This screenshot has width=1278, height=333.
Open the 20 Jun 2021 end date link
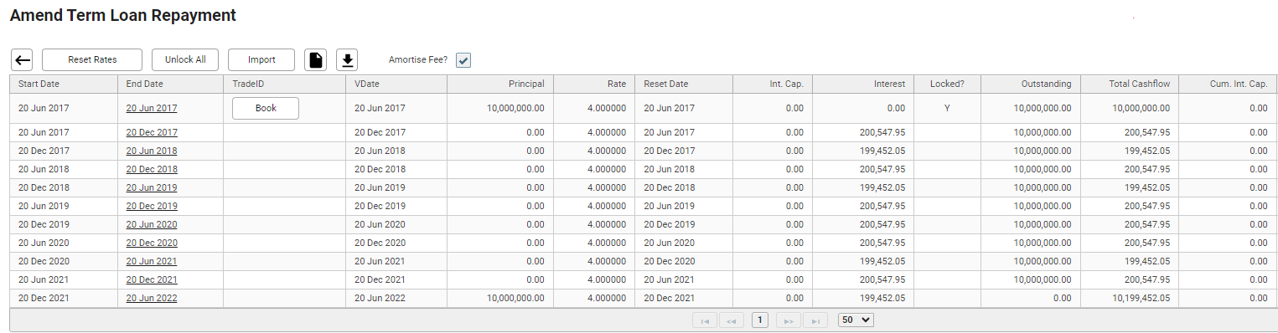click(x=152, y=261)
